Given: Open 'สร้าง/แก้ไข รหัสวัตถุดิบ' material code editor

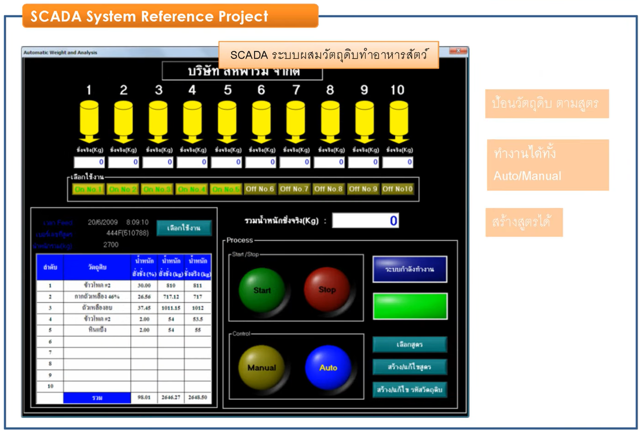Looking at the screenshot, I should coord(409,389).
